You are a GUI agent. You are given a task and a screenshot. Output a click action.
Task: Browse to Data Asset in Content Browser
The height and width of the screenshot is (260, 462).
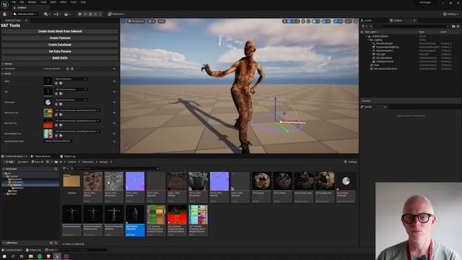coord(61,104)
